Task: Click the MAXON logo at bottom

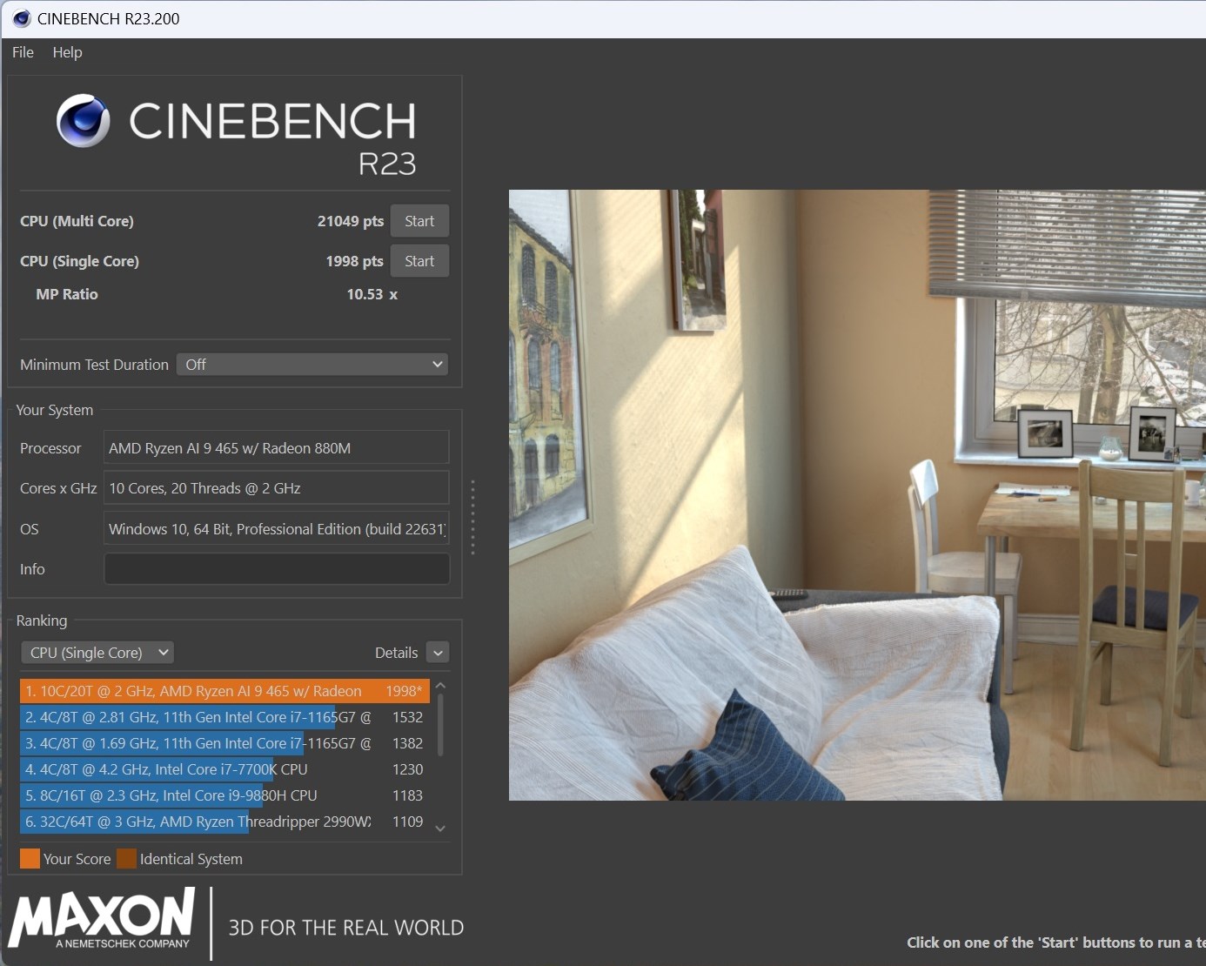Action: (102, 918)
